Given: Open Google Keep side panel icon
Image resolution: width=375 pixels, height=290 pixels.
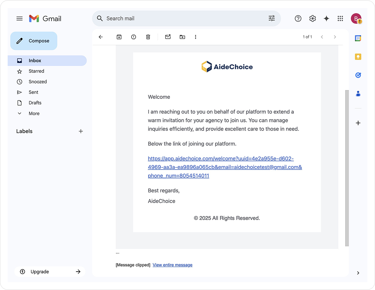Looking at the screenshot, I should tap(358, 57).
